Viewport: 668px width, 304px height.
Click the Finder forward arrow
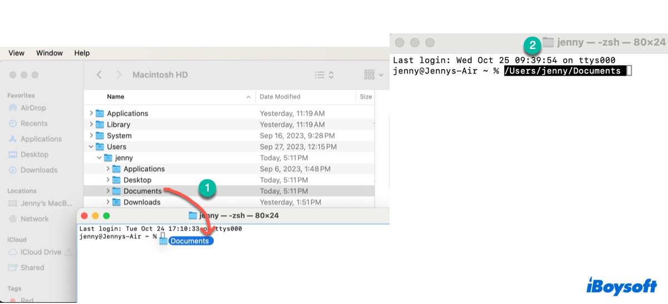[x=119, y=75]
